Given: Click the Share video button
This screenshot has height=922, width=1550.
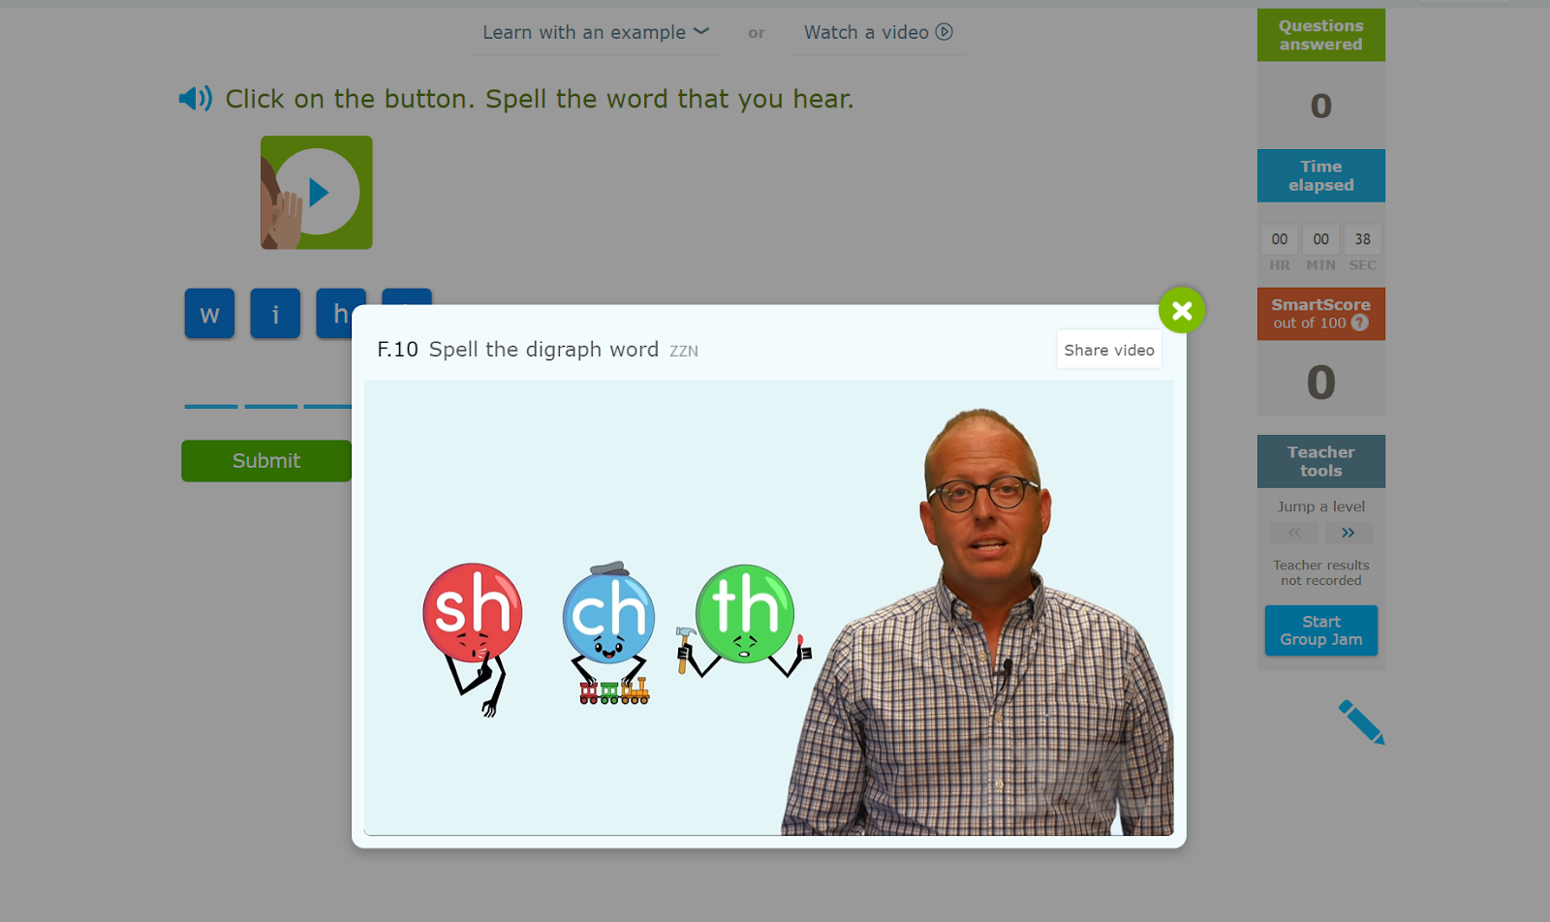Looking at the screenshot, I should (x=1109, y=350).
